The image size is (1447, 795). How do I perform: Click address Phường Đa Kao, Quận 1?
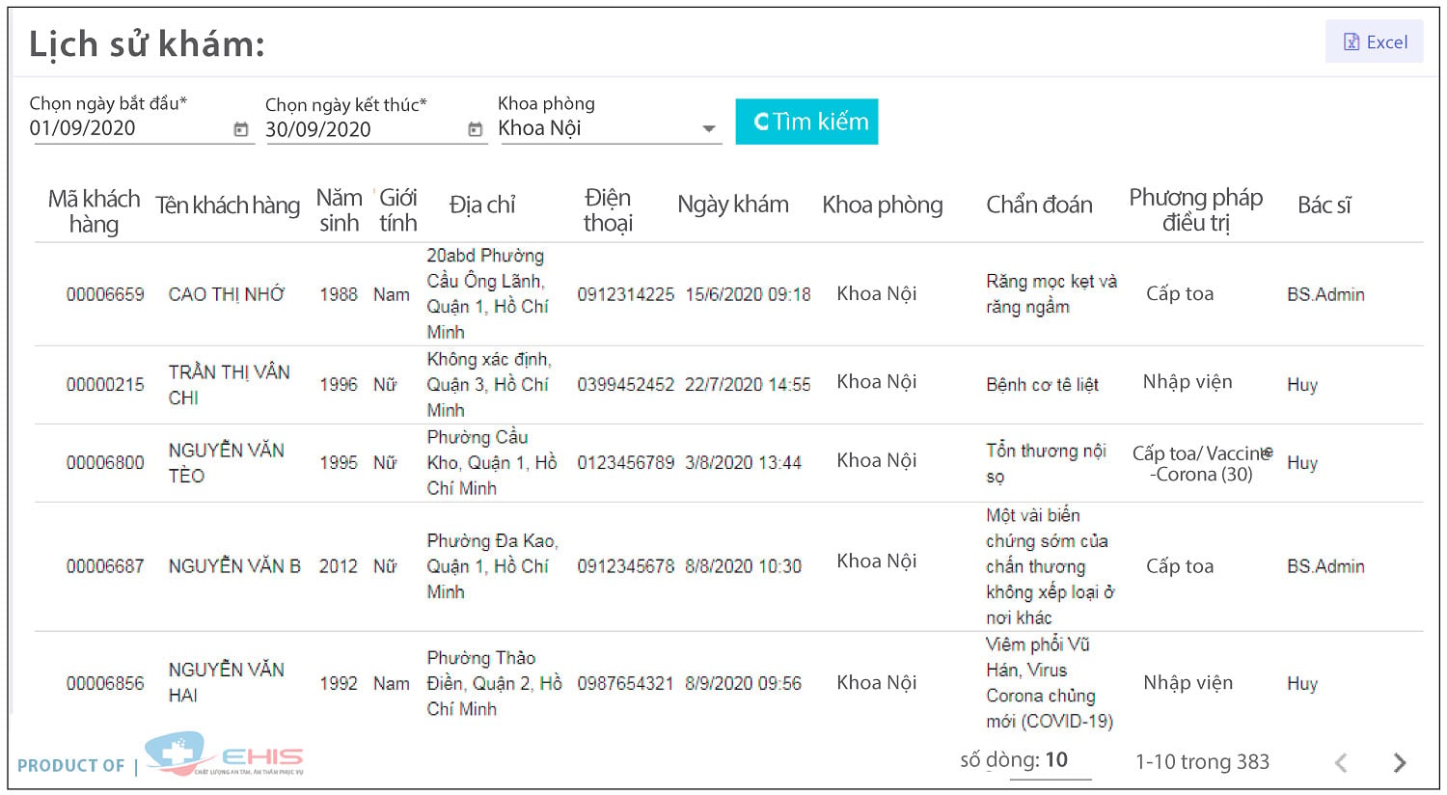coord(492,566)
